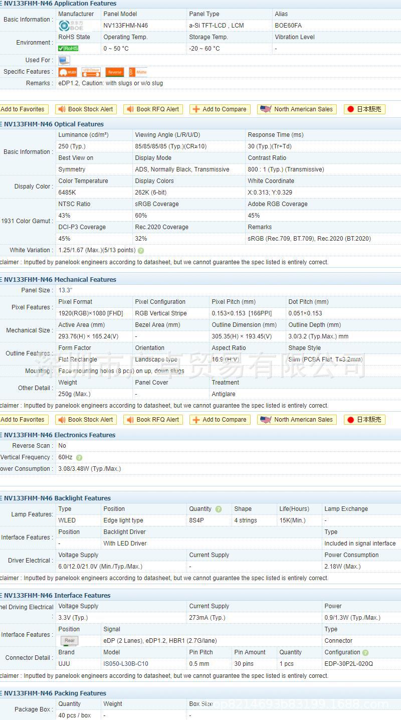Screen dimensions: 401x720
Task: Click display mode ADS, Normally Black text
Action: click(182, 169)
